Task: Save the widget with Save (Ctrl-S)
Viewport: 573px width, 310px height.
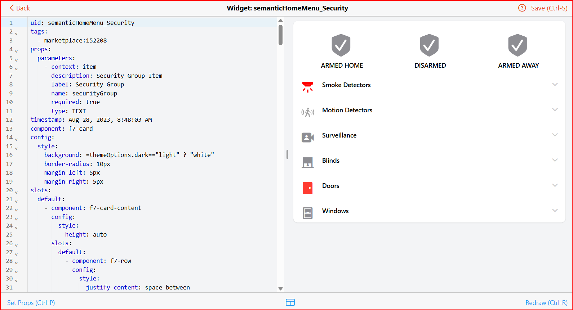Action: click(x=549, y=8)
